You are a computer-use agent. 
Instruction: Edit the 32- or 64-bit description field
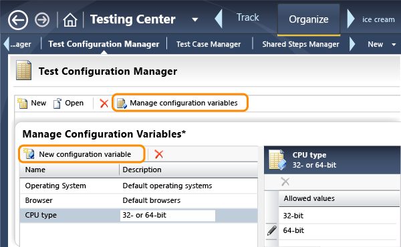pyautogui.click(x=168, y=216)
